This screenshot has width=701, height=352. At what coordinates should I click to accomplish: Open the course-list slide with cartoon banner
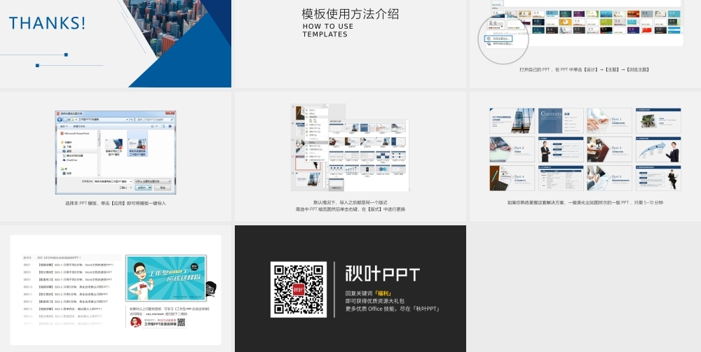coord(116,288)
